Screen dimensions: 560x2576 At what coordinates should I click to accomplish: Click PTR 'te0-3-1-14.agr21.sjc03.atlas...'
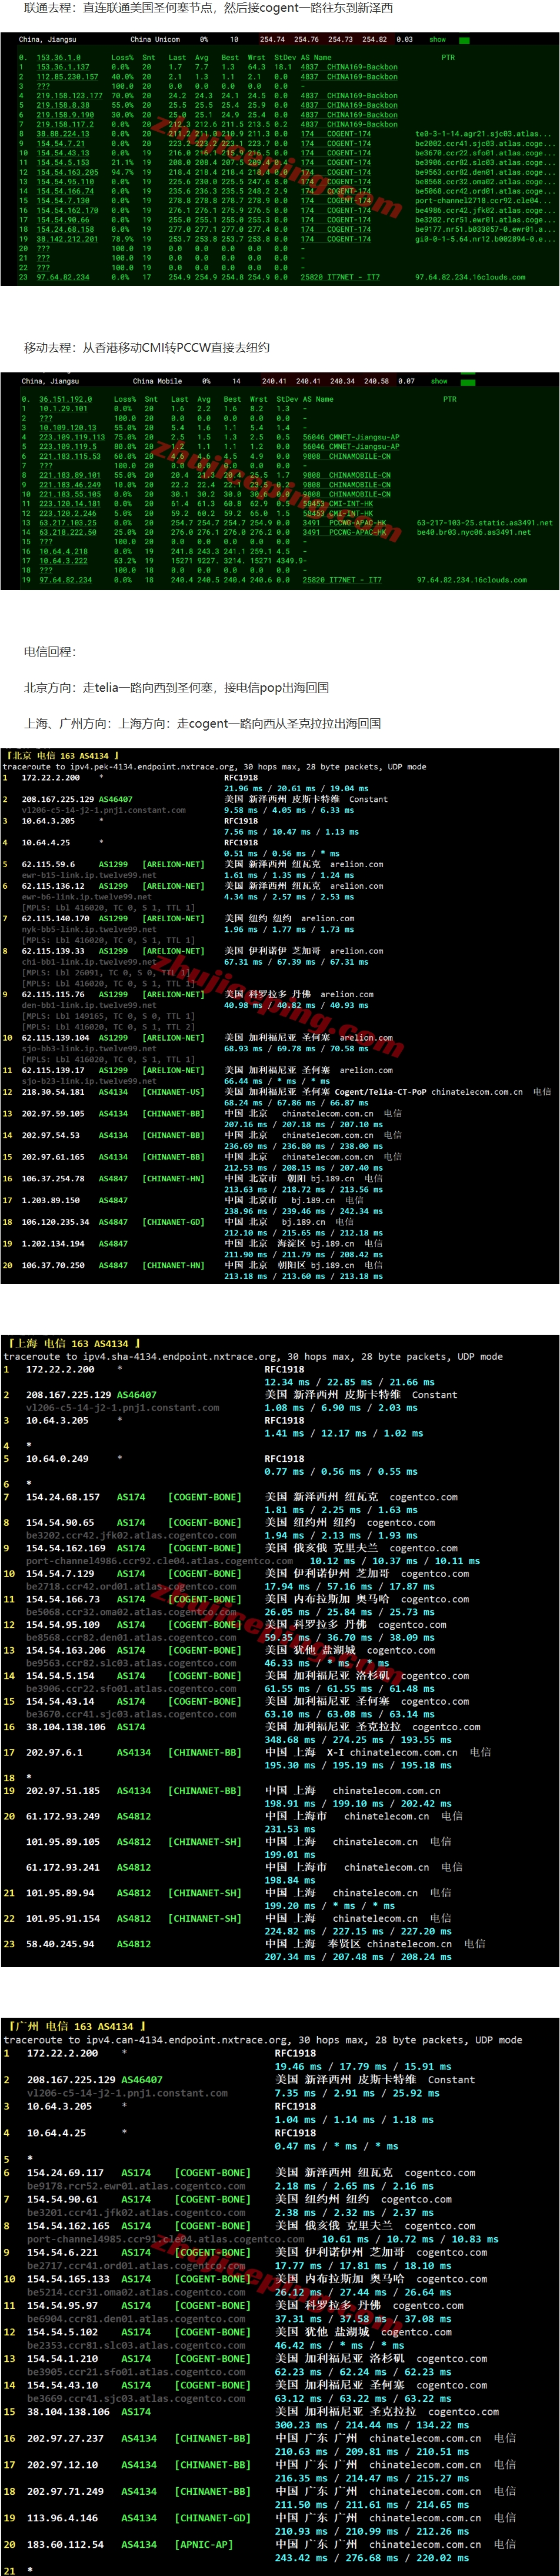(x=483, y=133)
